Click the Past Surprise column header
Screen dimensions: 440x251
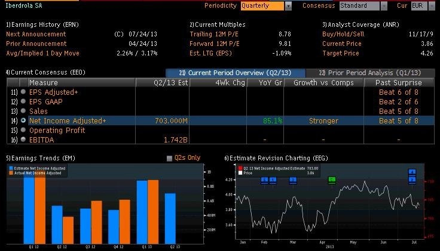(x=399, y=82)
